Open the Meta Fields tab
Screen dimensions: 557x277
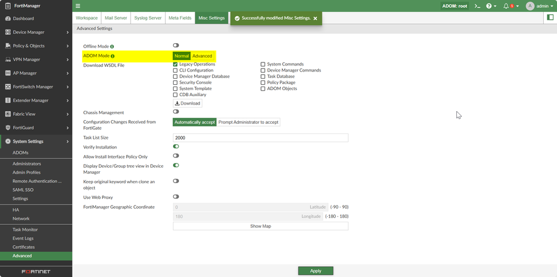tap(180, 17)
